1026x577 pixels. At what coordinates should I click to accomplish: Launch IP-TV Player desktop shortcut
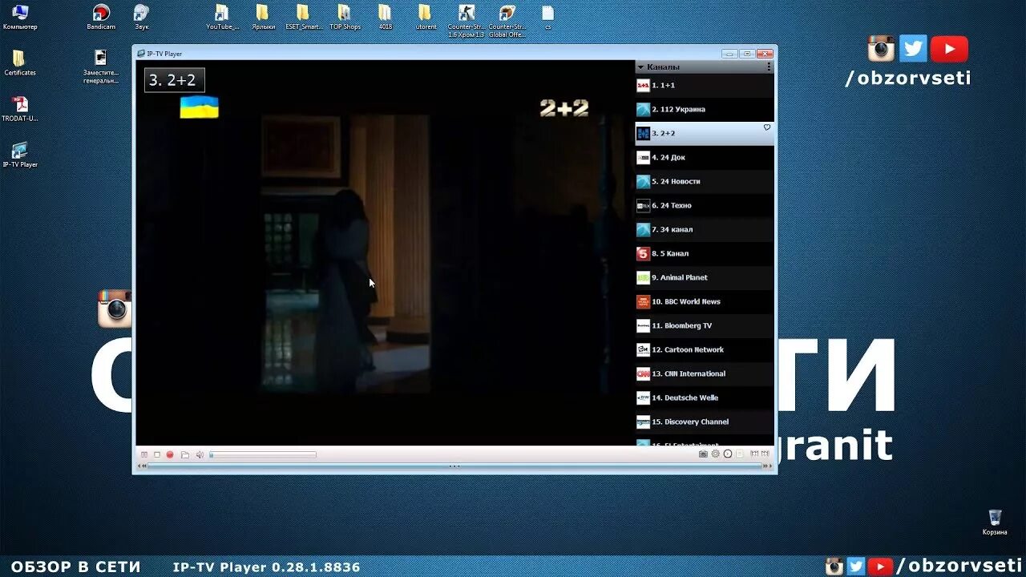pos(20,155)
